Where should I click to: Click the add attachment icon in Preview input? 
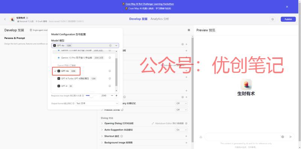coord(283,137)
